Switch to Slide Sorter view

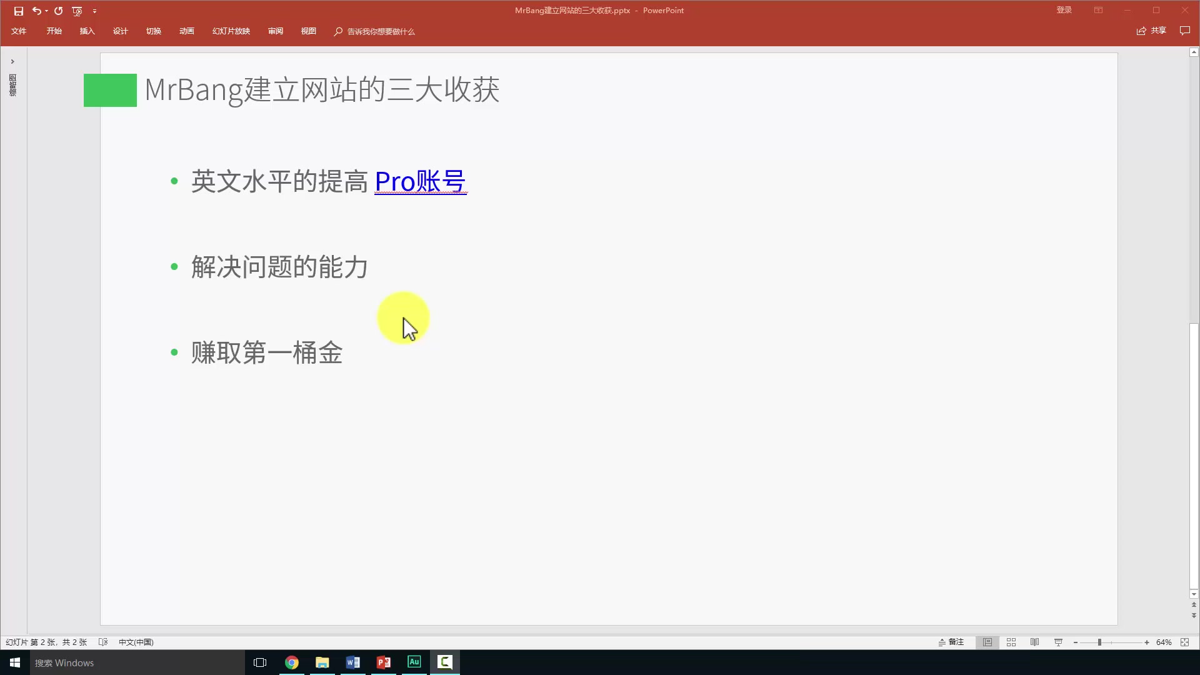1011,642
